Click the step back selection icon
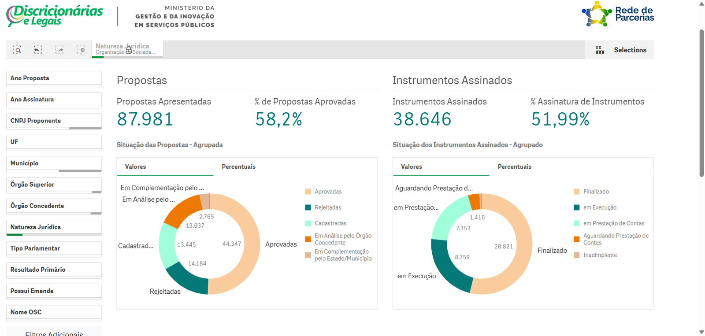The image size is (705, 336). tap(38, 50)
